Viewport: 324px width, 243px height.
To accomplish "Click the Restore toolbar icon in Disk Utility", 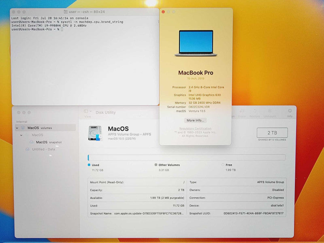I will point(255,111).
